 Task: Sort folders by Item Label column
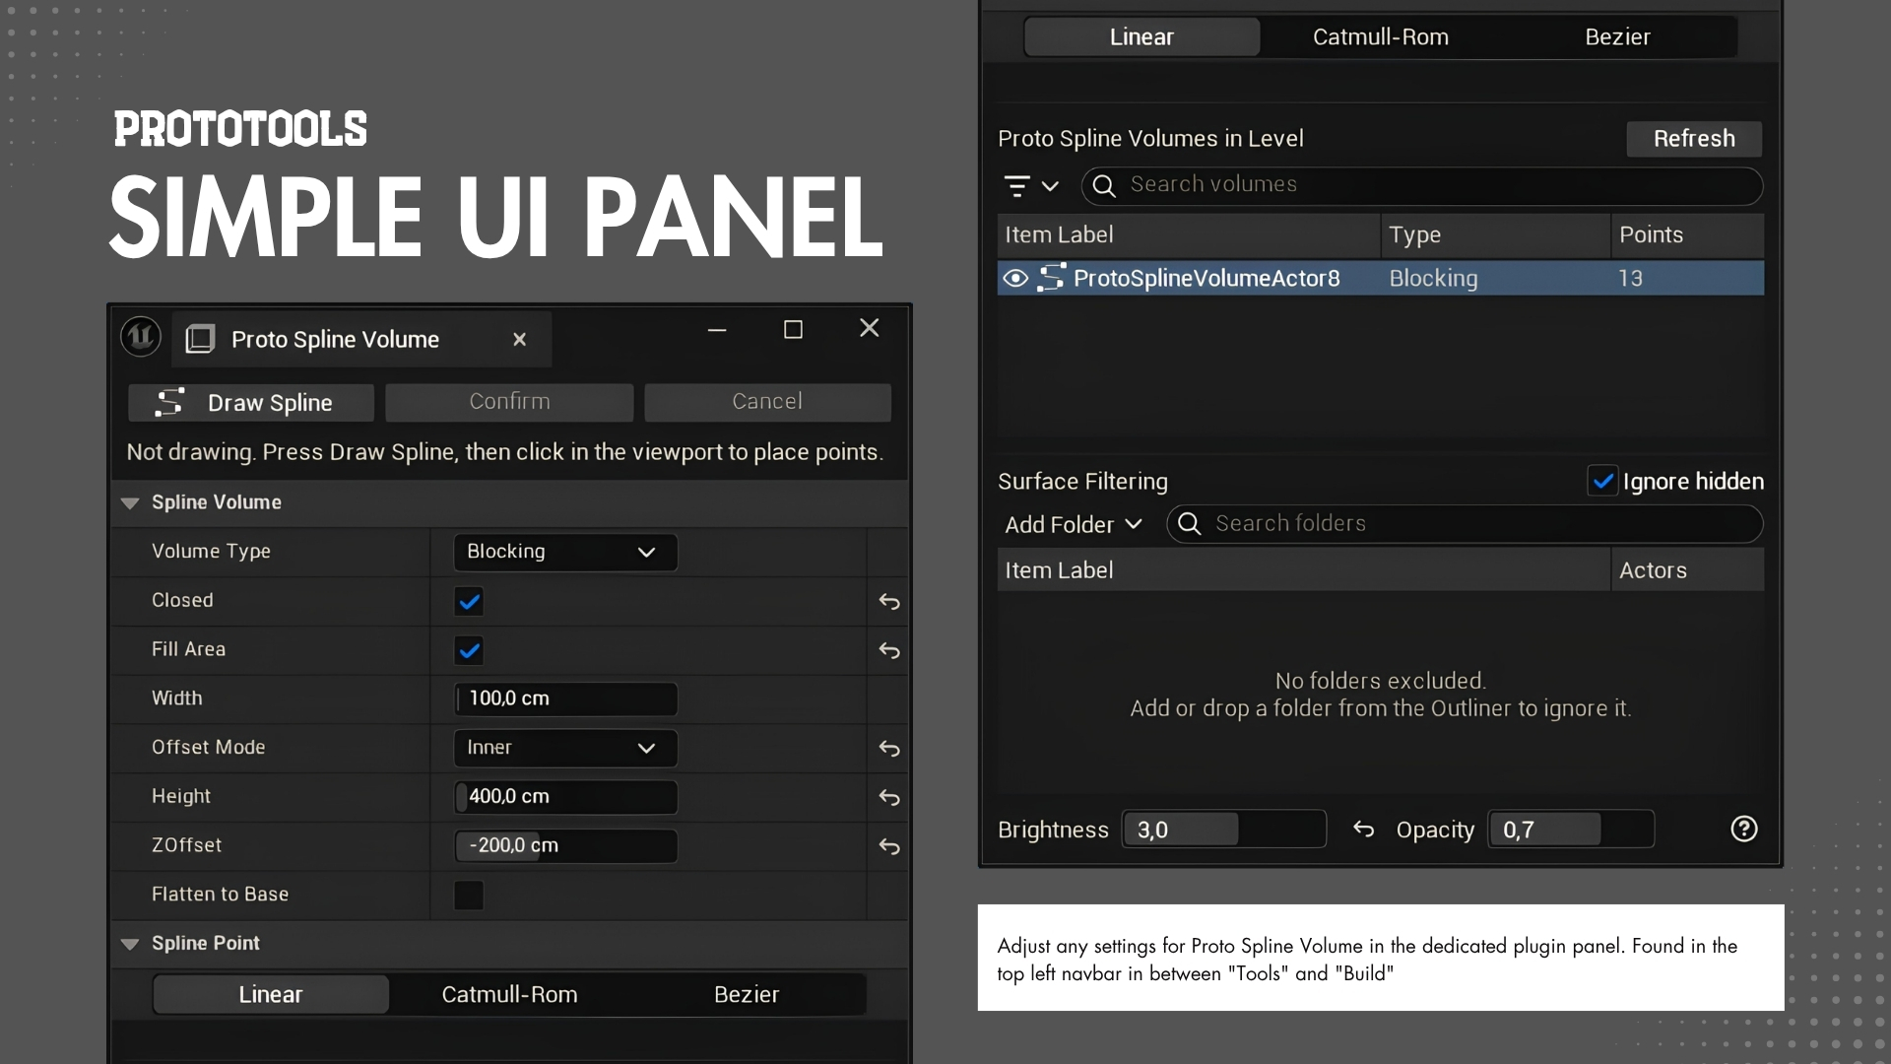click(1303, 570)
